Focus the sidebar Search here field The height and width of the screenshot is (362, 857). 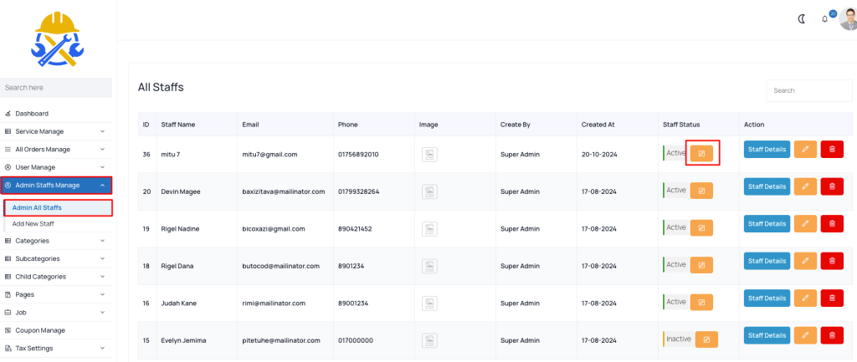(56, 87)
